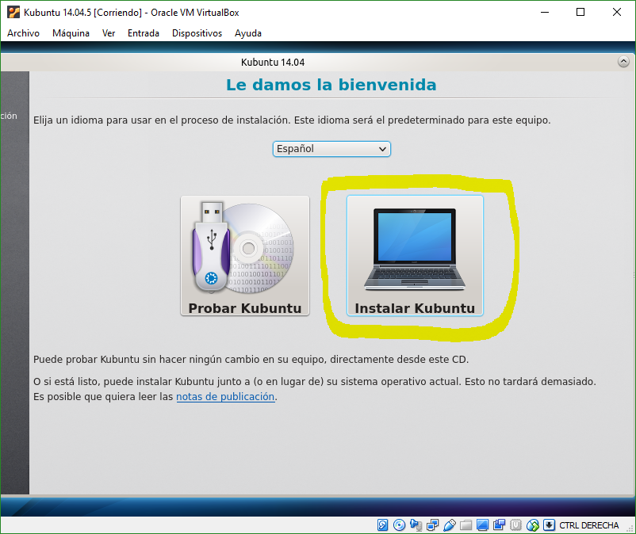The width and height of the screenshot is (636, 534).
Task: Click the recording status icon in status bar
Action: [x=499, y=525]
